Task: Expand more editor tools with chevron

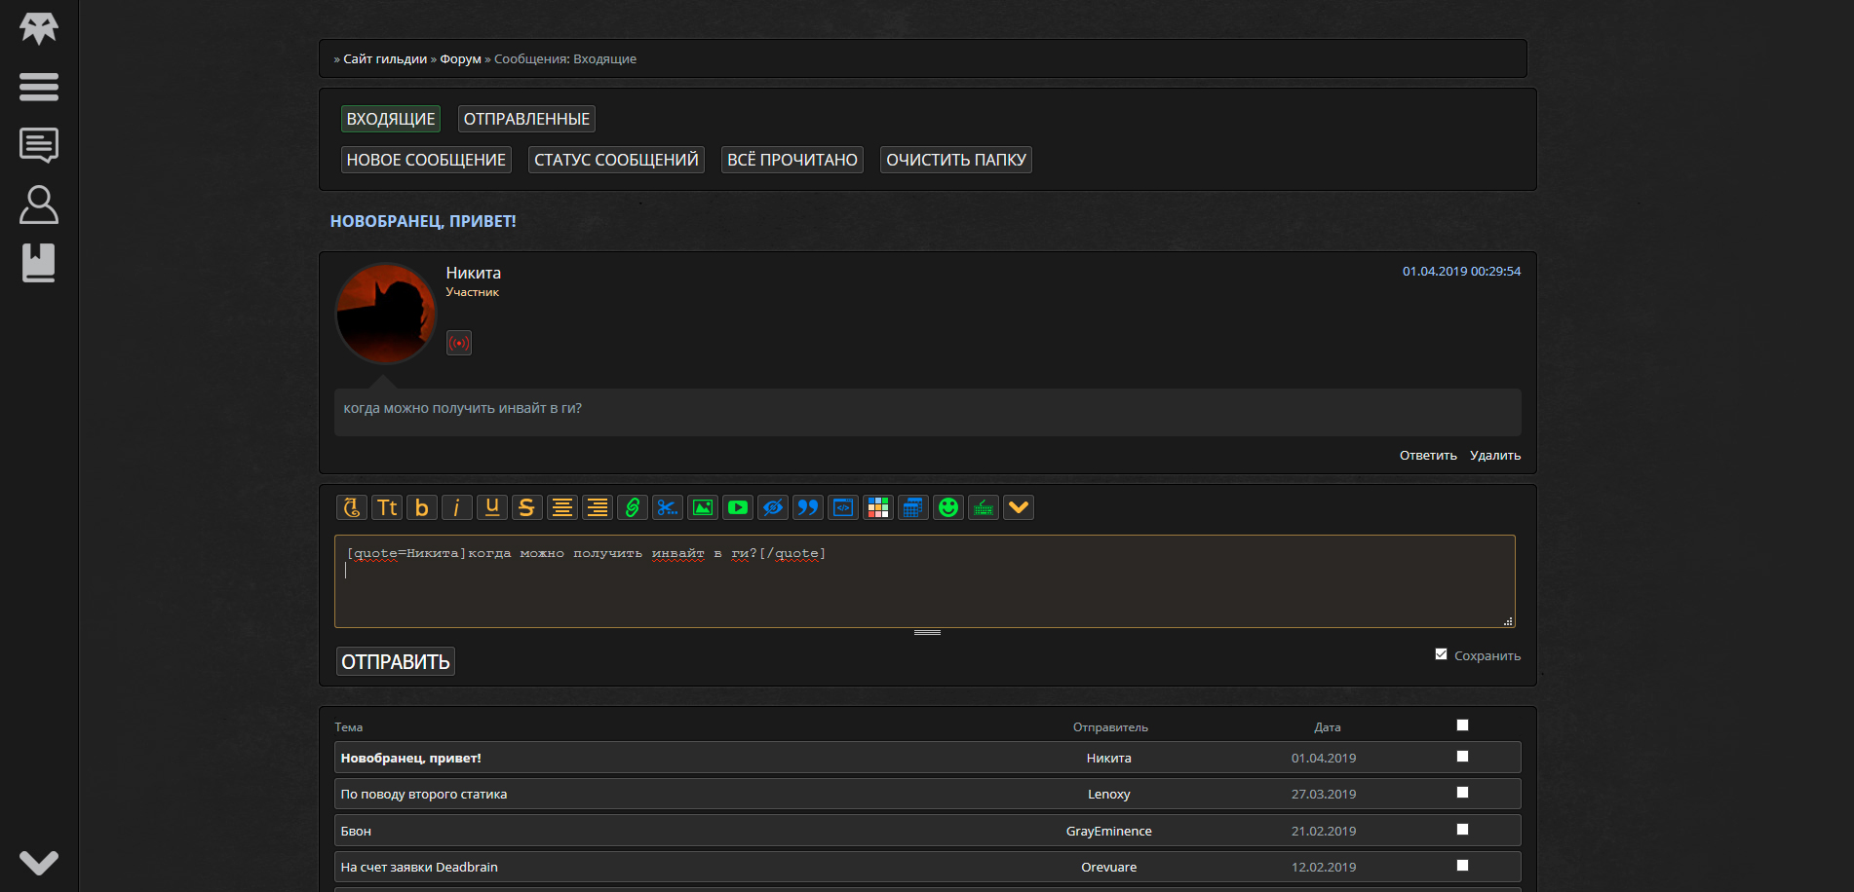Action: coord(1019,507)
